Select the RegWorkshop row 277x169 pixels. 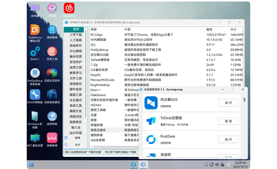[x=166, y=85]
